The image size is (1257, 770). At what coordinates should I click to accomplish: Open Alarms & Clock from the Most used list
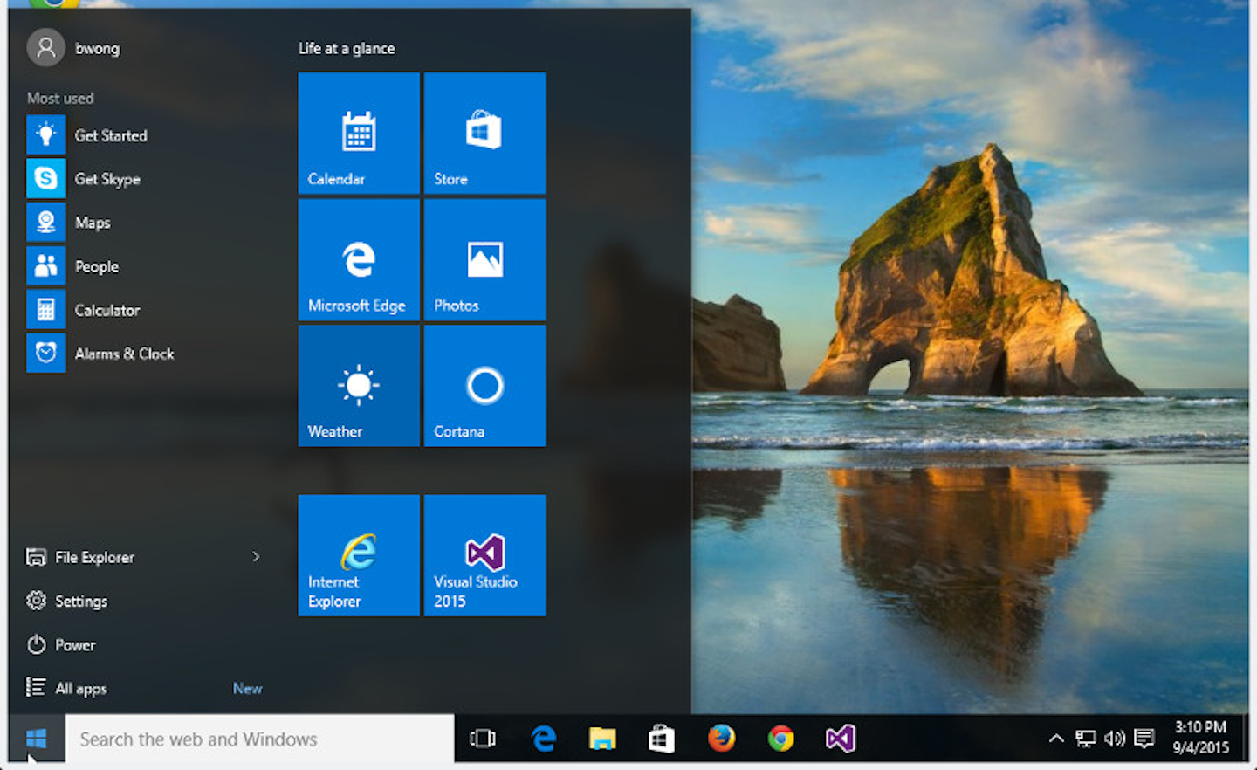144,354
